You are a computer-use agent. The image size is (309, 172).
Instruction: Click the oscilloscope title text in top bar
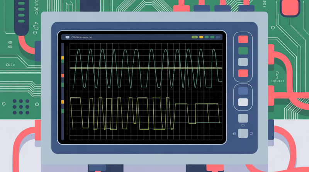pyautogui.click(x=82, y=37)
